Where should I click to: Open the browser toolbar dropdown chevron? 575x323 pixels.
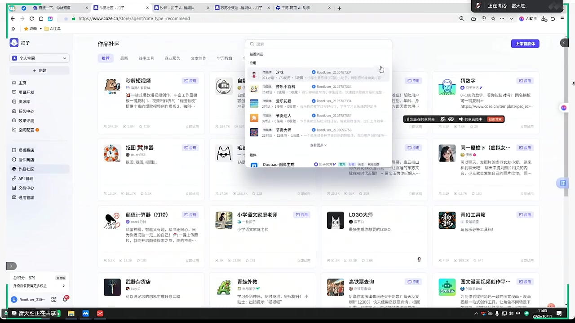[x=511, y=19]
